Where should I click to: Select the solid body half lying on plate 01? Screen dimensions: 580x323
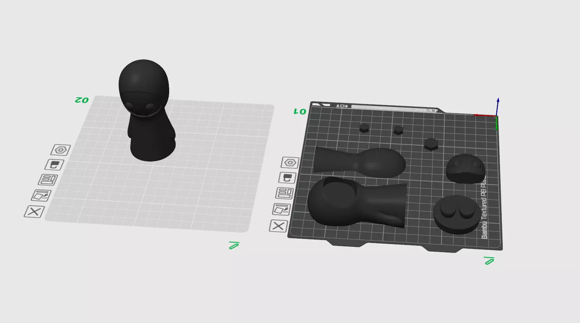click(360, 162)
